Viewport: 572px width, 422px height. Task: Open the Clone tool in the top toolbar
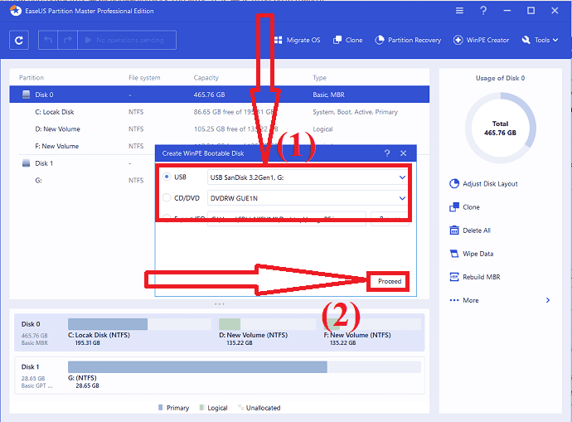348,40
